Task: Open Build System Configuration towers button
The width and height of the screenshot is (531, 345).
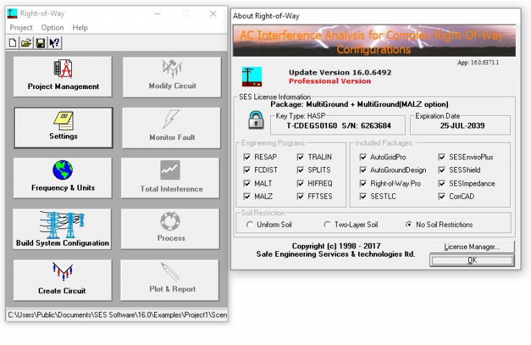Action: [x=62, y=229]
